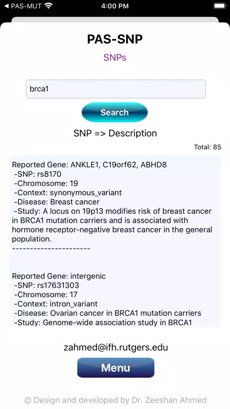
Task: Tap the zahmed@ifh.rutgers.edu email address
Action: pyautogui.click(x=116, y=347)
